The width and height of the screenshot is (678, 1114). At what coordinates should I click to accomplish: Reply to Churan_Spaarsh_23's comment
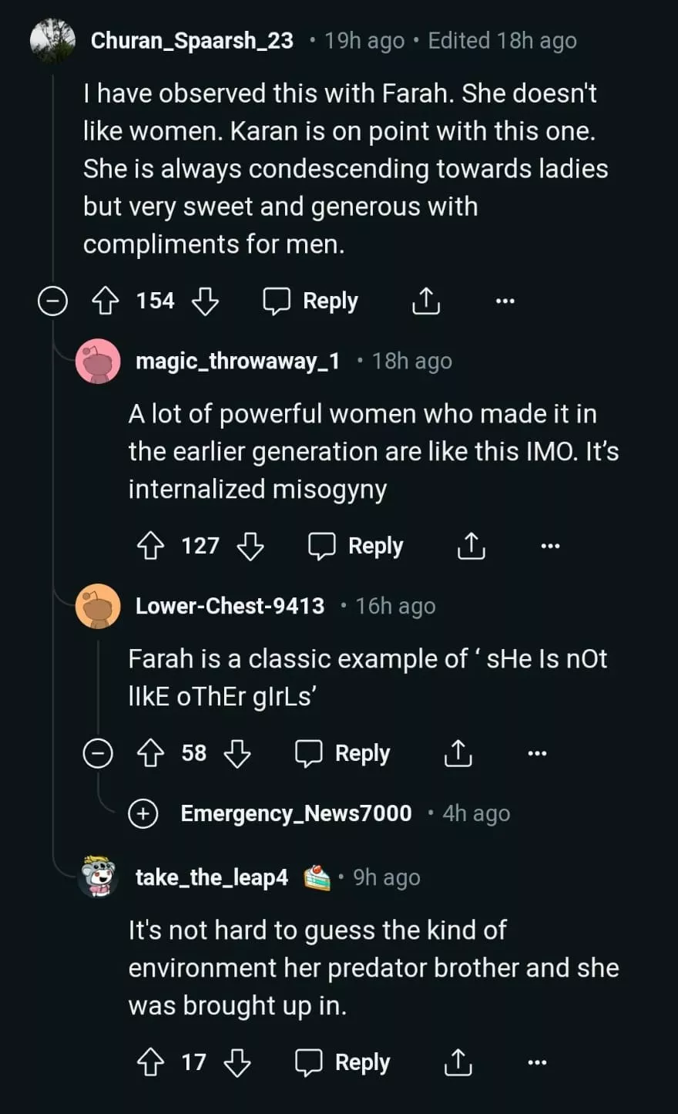tap(311, 301)
